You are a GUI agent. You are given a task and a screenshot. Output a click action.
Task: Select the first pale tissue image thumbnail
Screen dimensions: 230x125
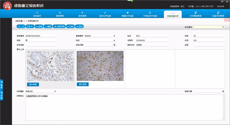[51, 66]
